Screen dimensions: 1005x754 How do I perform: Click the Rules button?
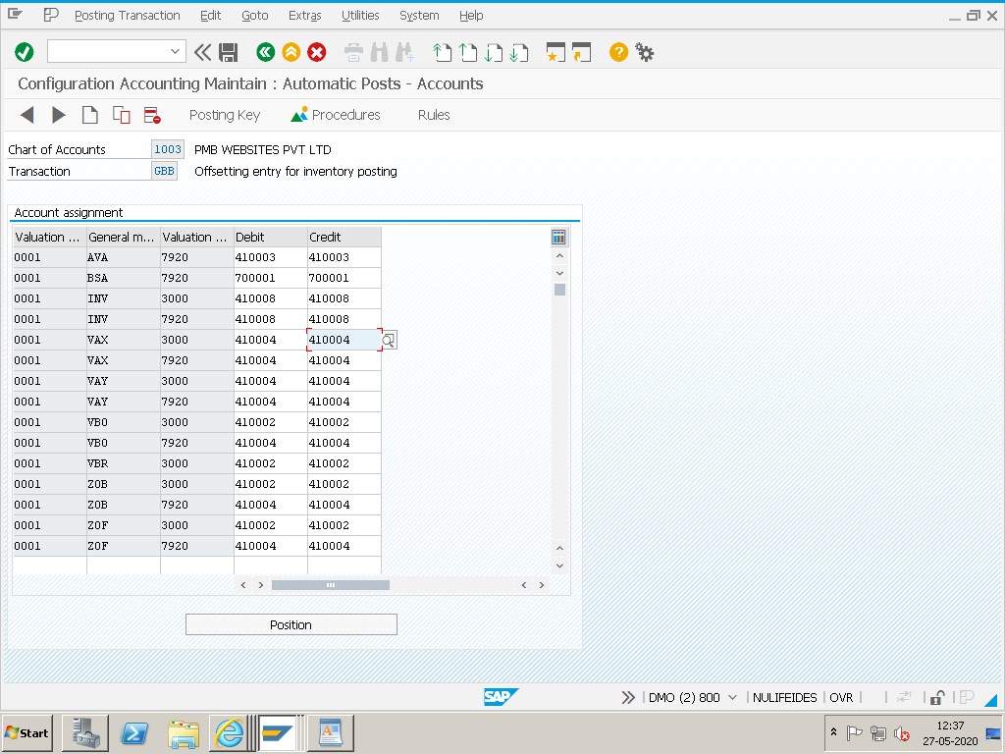click(x=434, y=115)
